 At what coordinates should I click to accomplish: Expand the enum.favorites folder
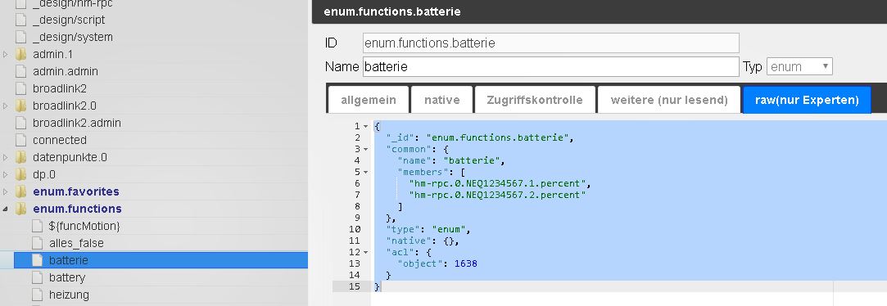tap(6, 191)
